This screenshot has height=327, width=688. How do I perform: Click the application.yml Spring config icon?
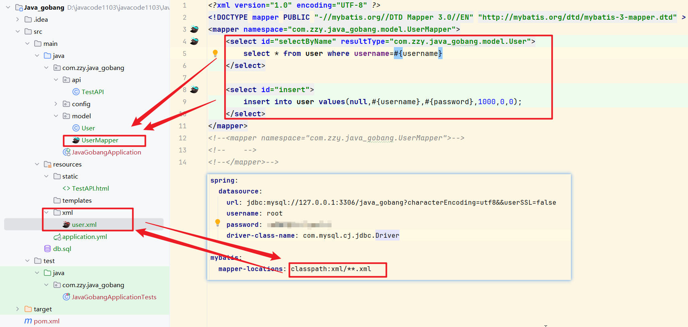click(57, 237)
